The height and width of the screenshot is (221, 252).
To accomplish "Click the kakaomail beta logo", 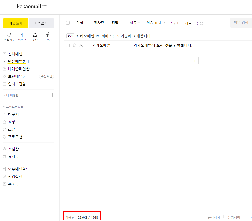I will [x=32, y=6].
